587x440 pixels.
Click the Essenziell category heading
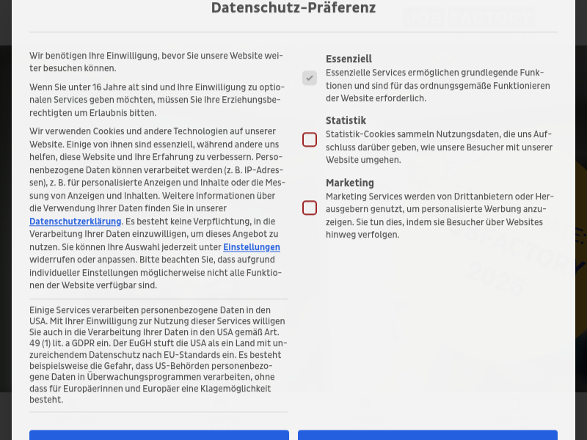point(349,59)
